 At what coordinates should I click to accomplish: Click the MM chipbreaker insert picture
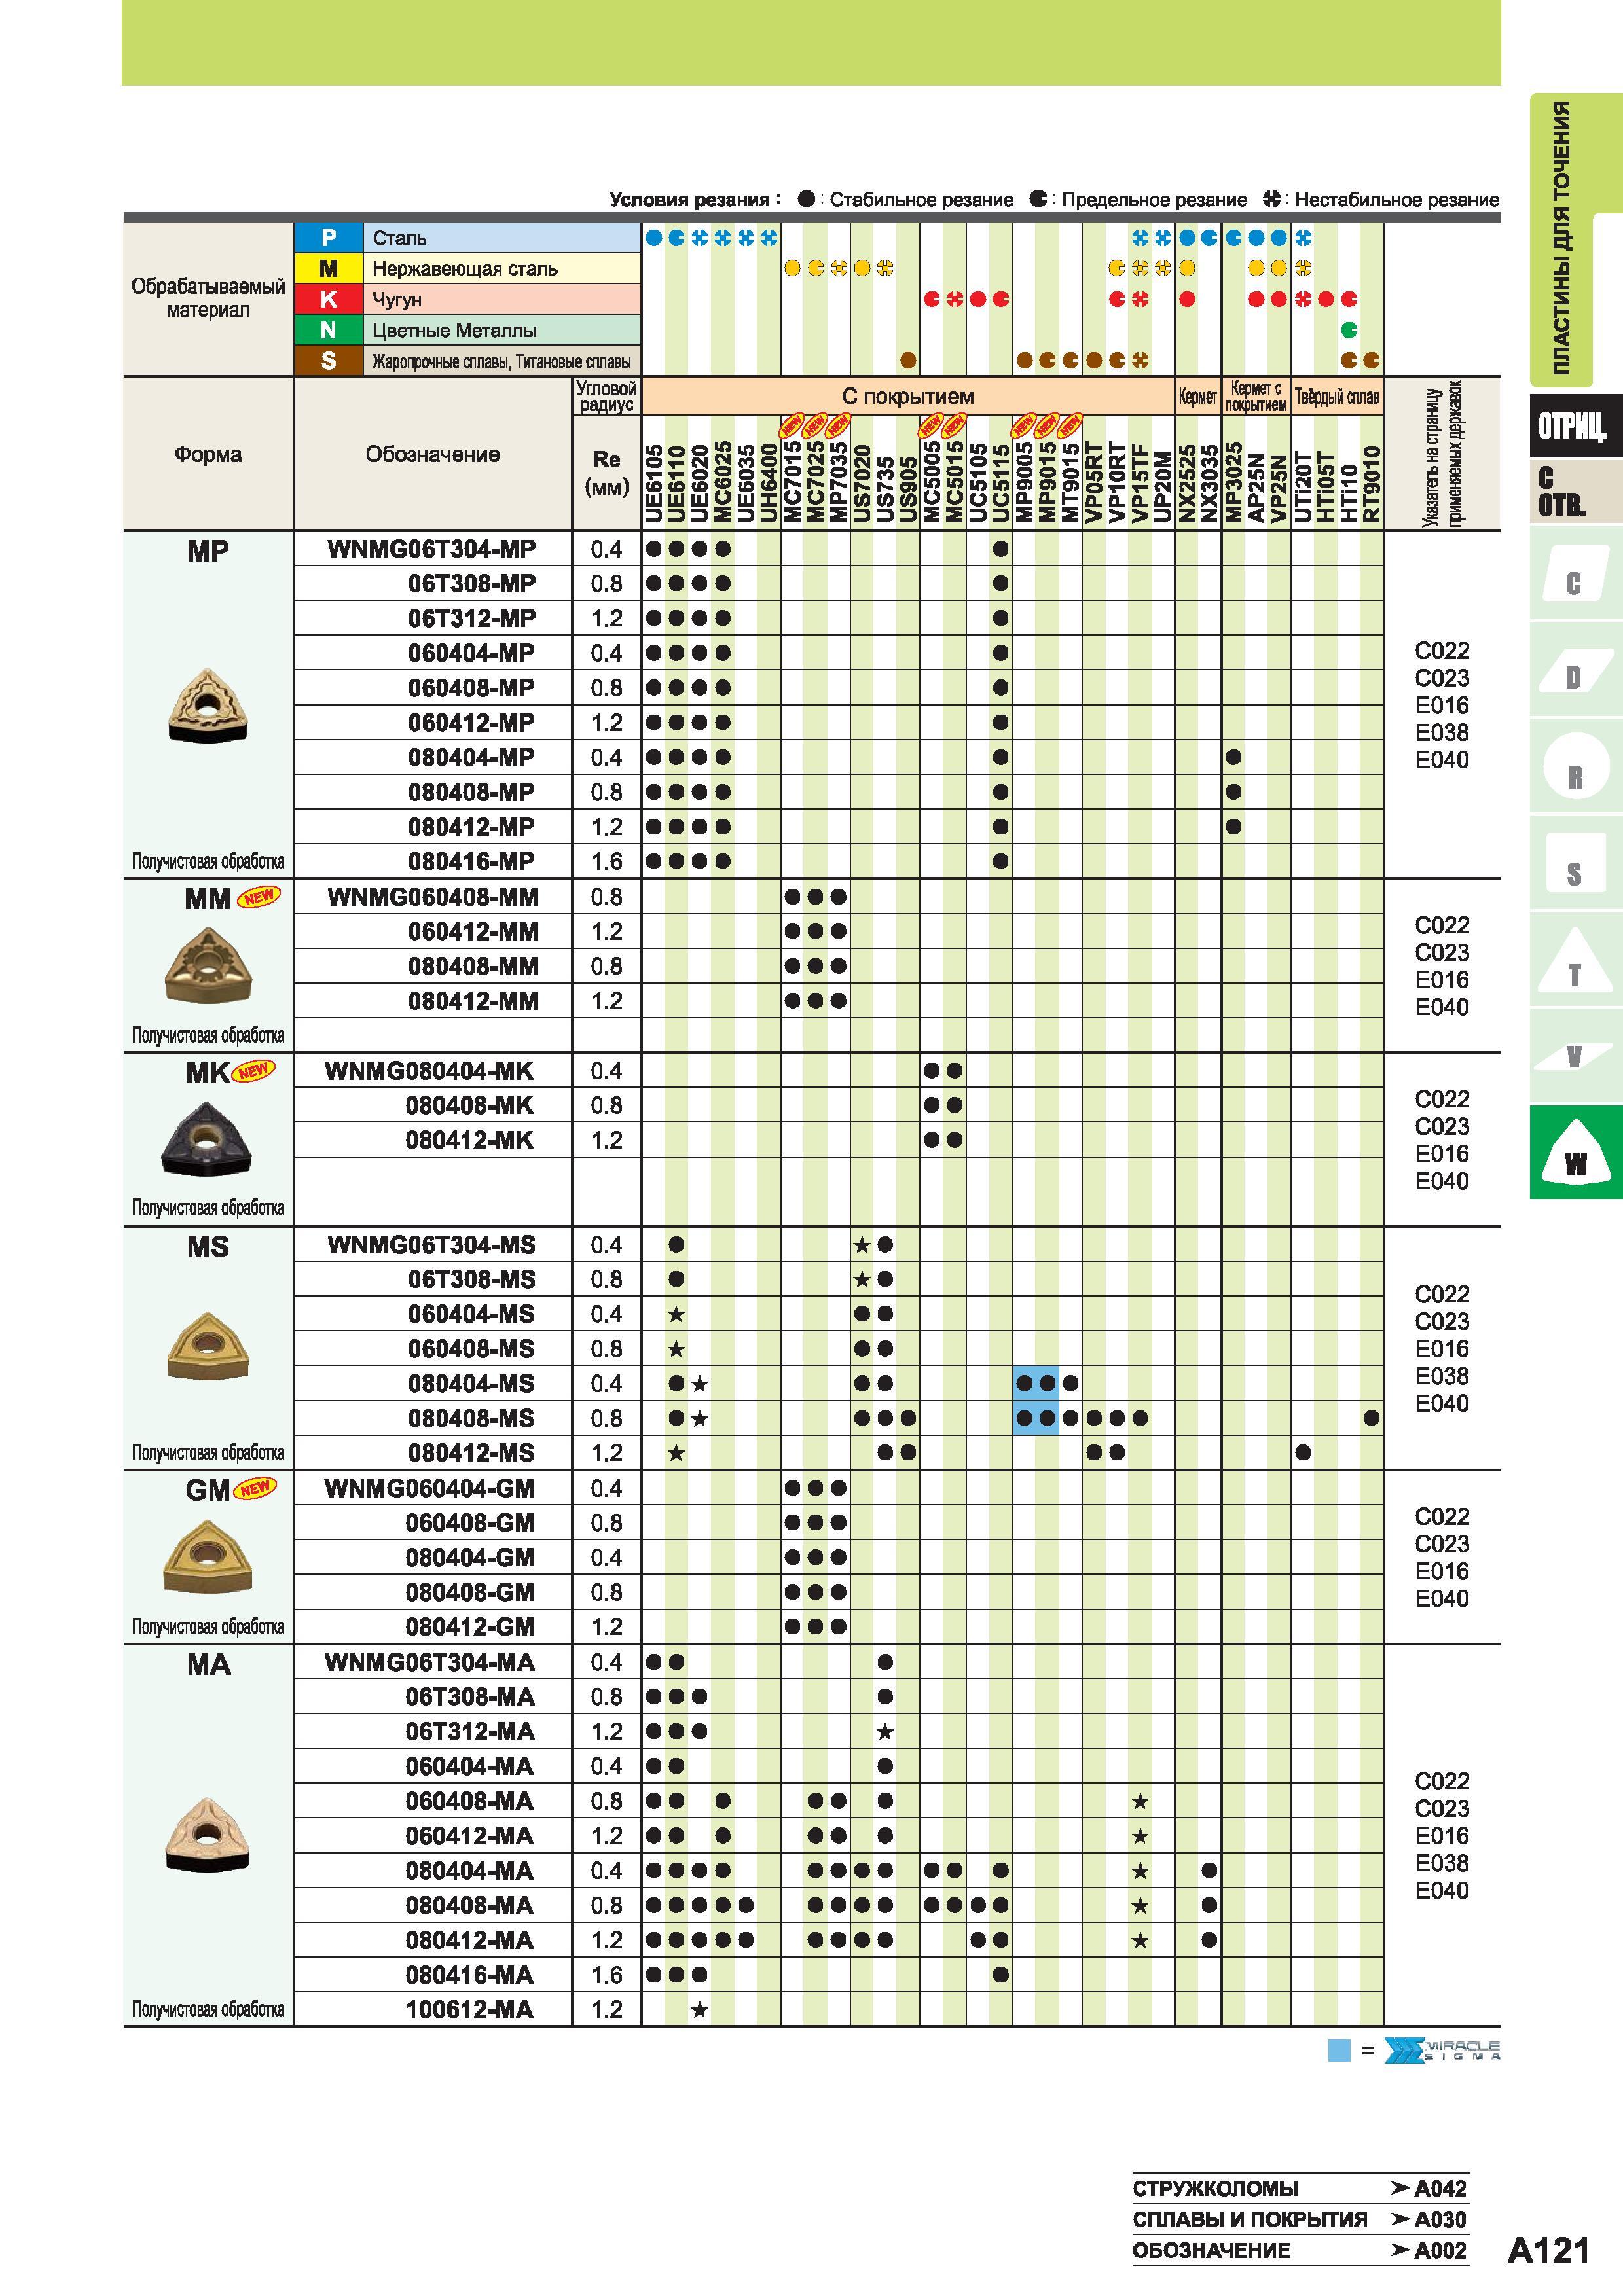208,966
